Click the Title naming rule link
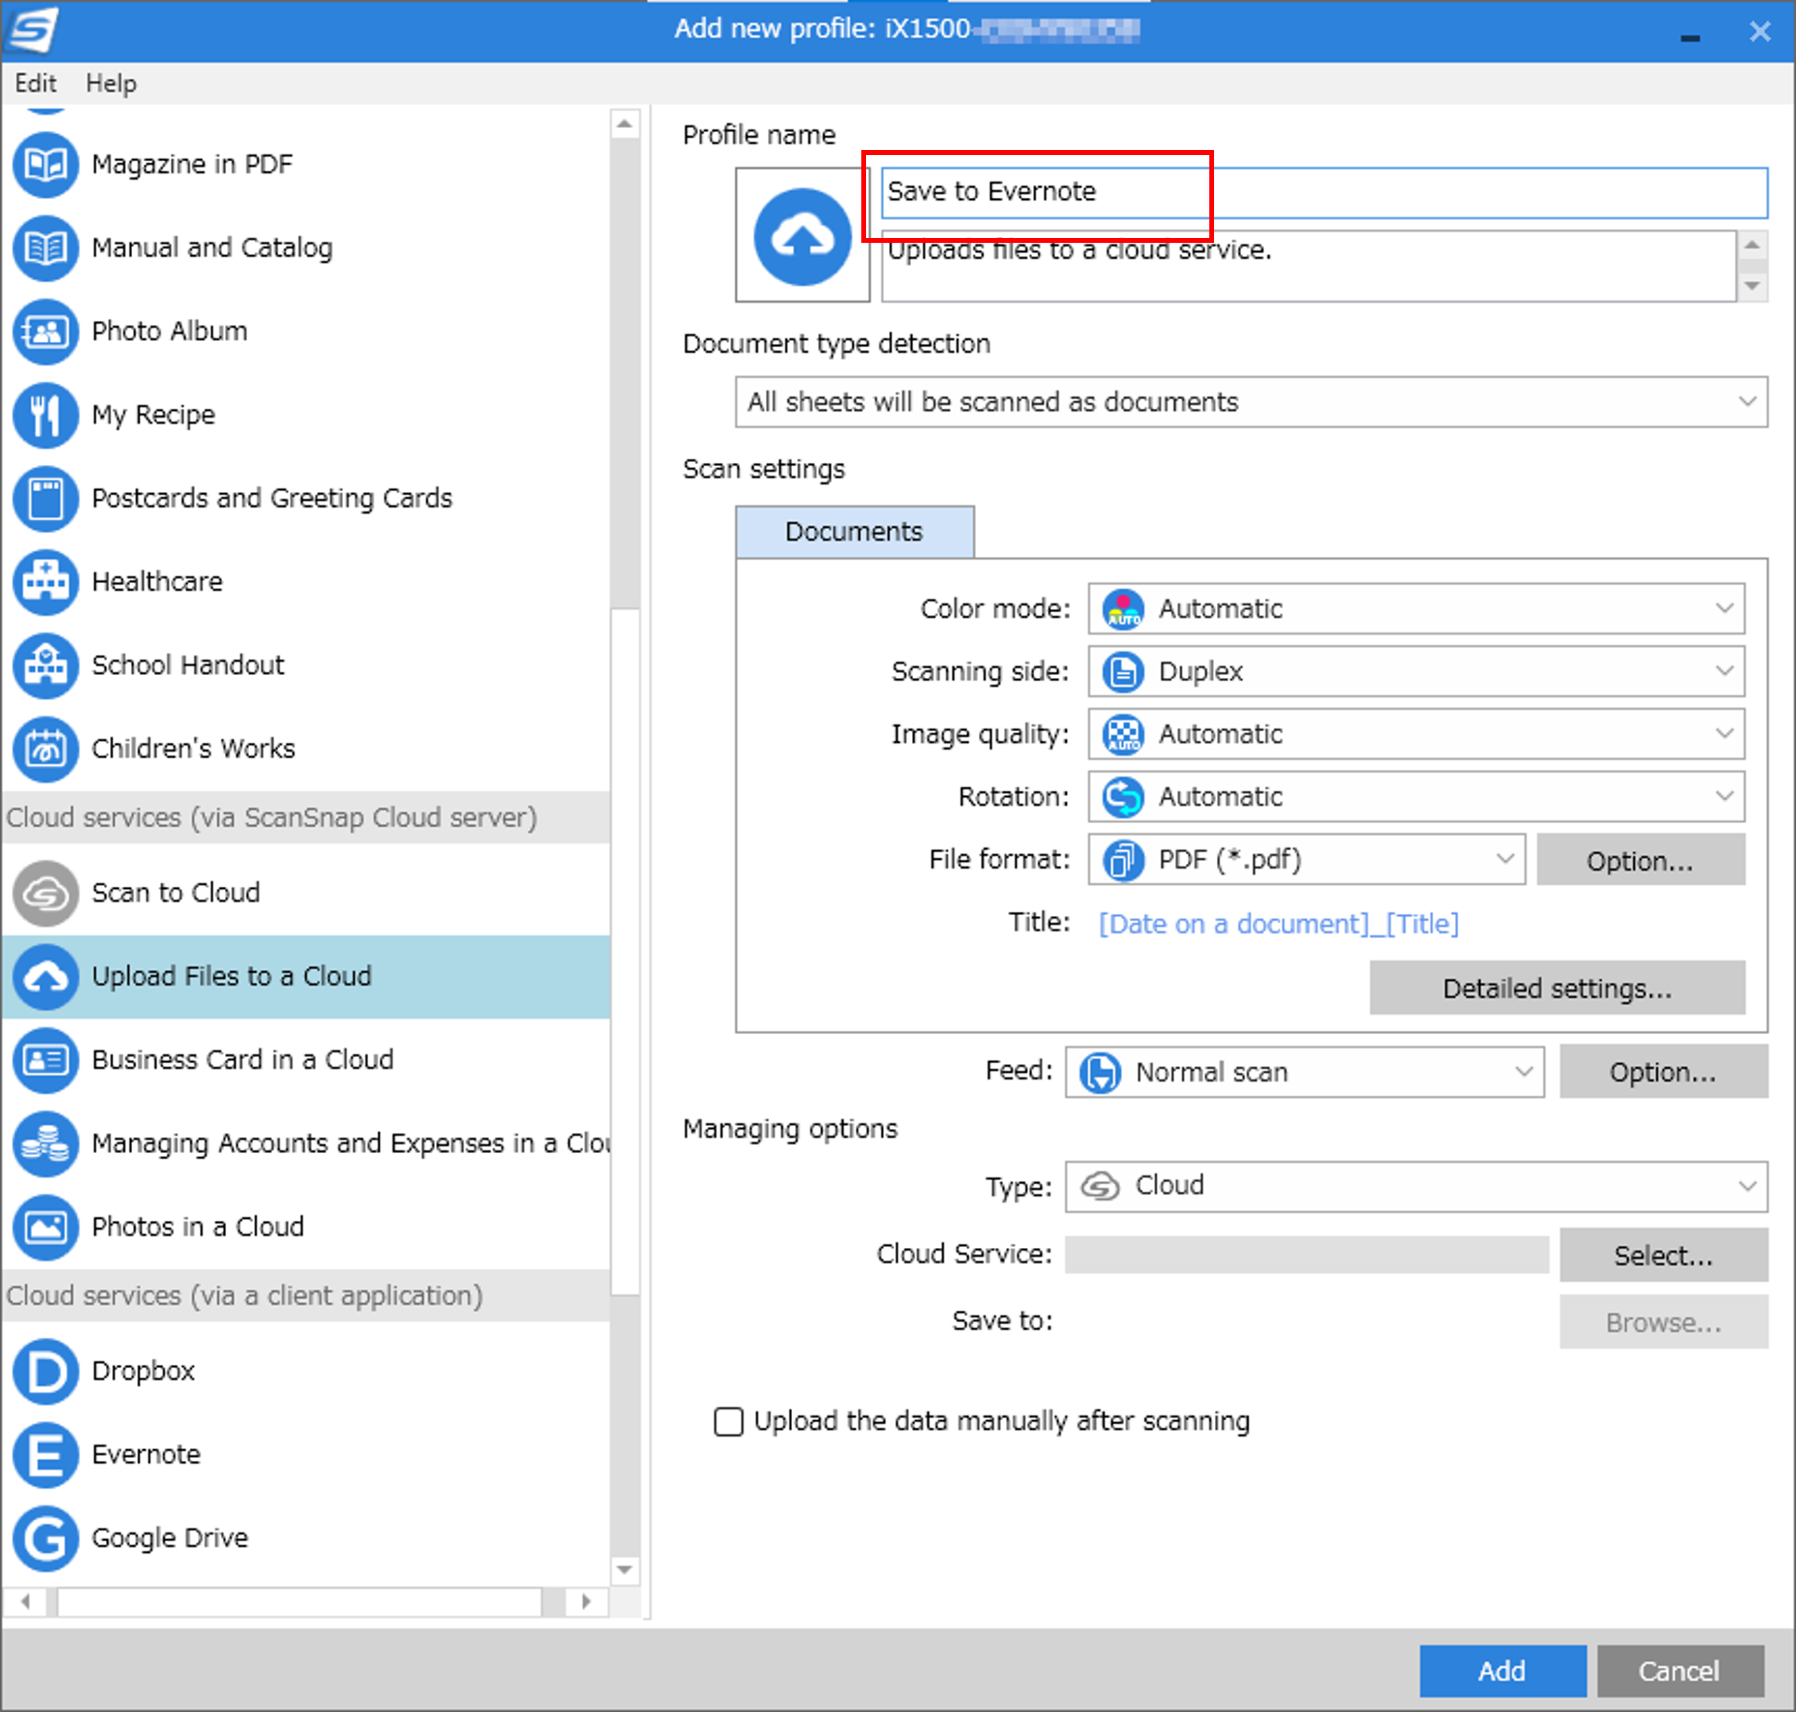Viewport: 1796px width, 1712px height. pos(1278,924)
